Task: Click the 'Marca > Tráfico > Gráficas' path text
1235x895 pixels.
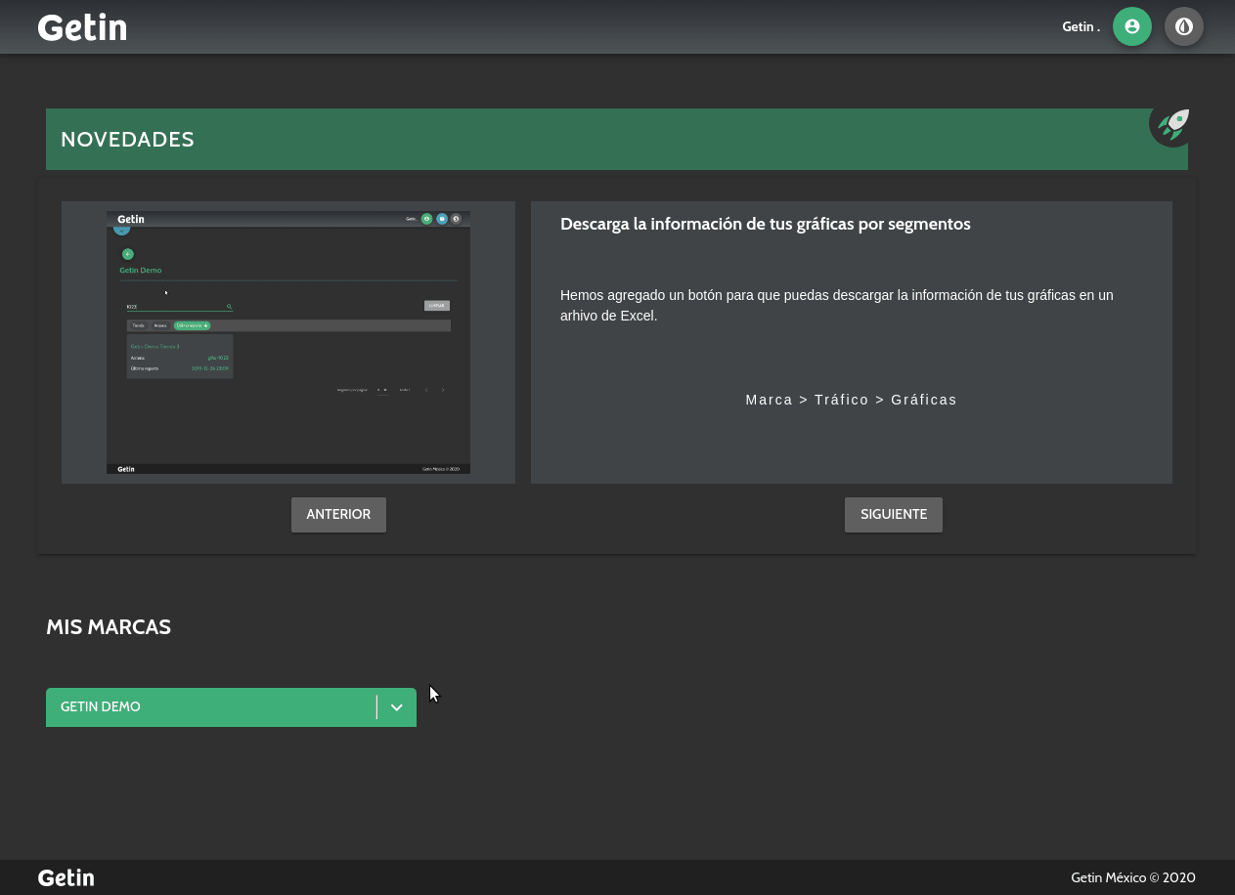Action: tap(851, 400)
